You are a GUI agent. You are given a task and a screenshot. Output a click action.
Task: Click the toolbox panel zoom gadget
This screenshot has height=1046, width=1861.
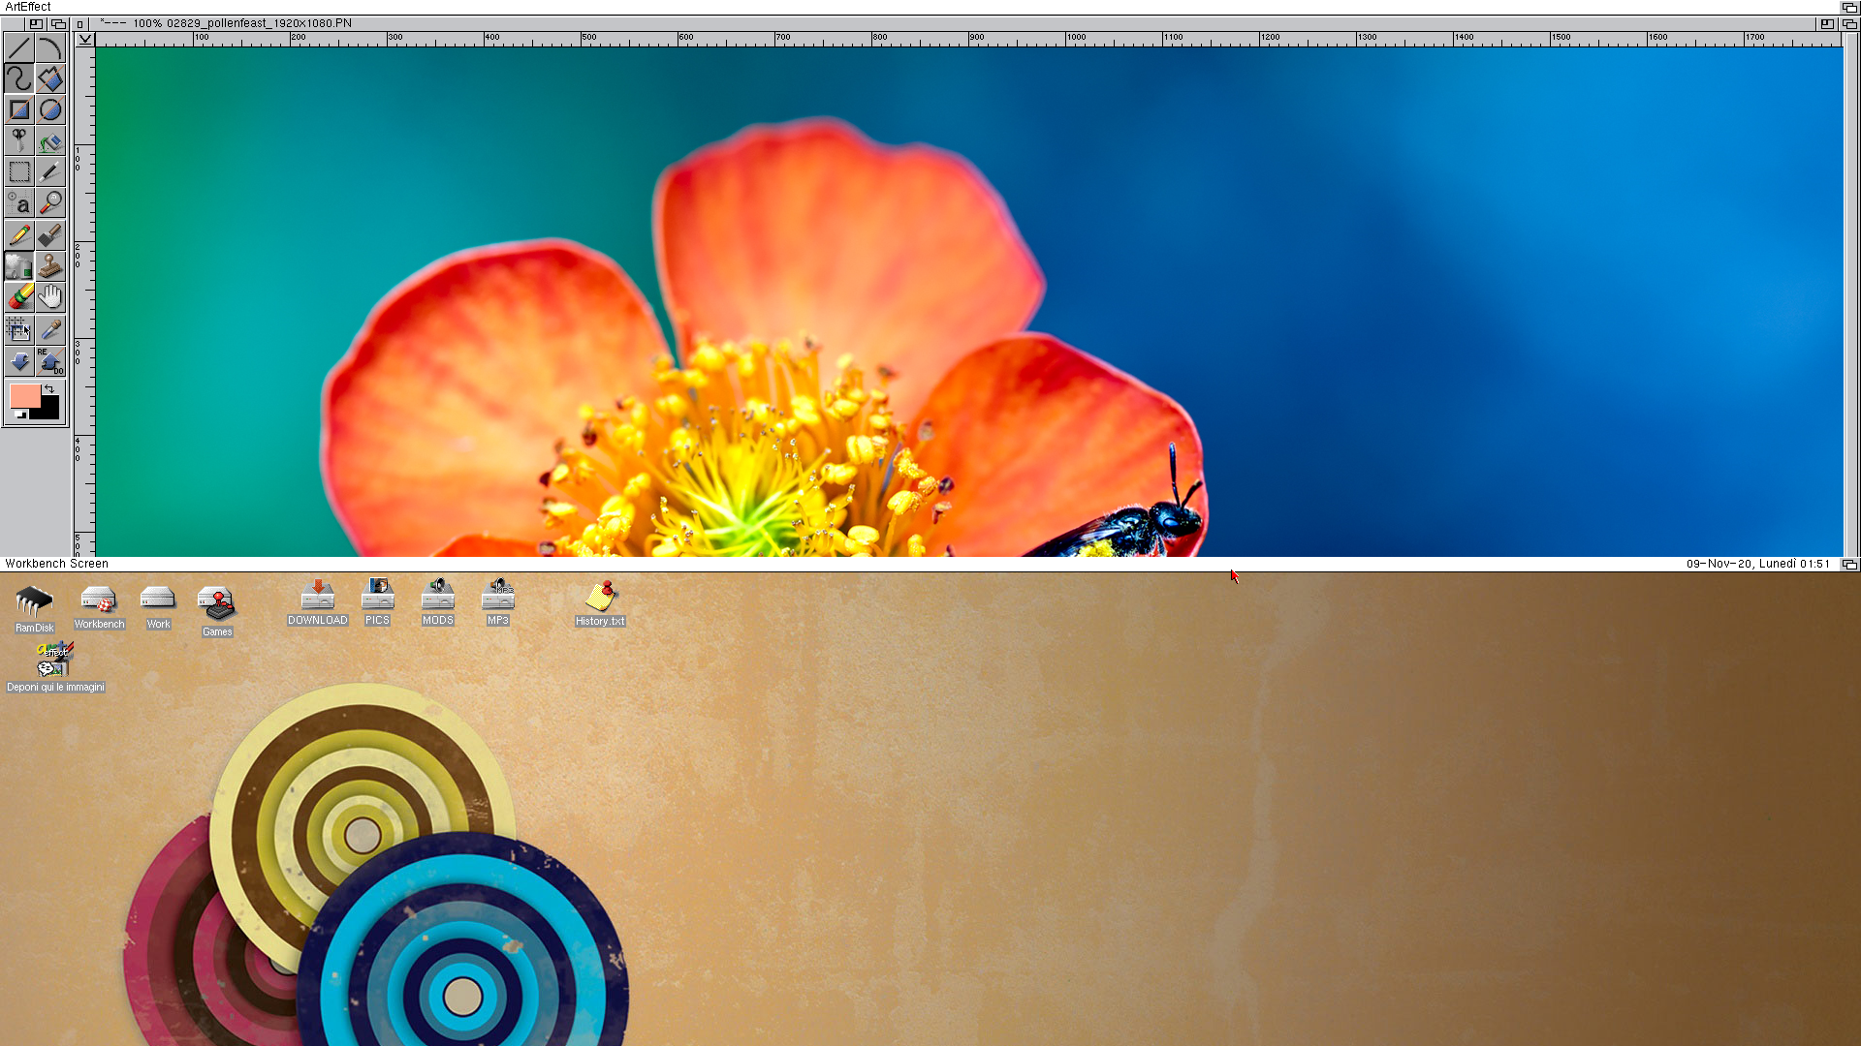pyautogui.click(x=36, y=23)
